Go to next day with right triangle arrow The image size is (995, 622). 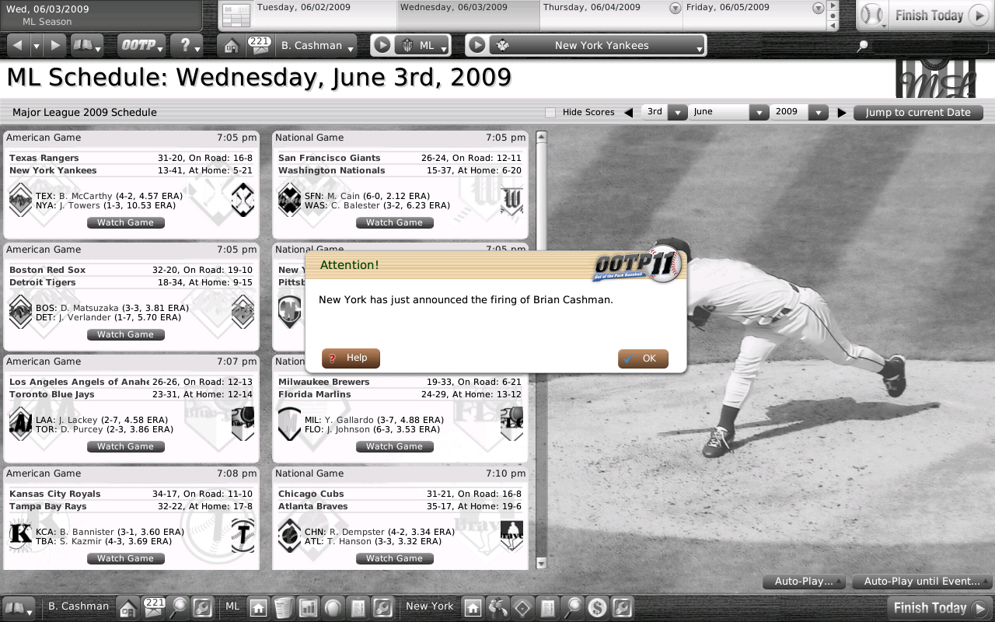coord(841,112)
